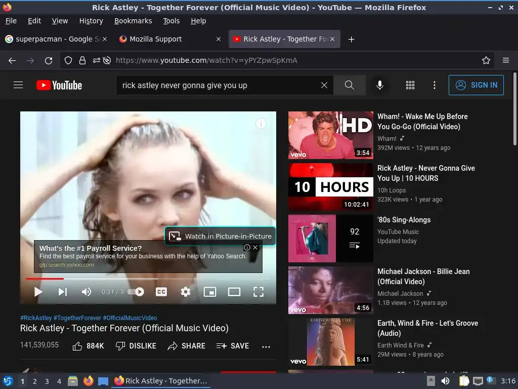The image size is (518, 389).
Task: Mute the video volume speaker icon
Action: coord(86,292)
